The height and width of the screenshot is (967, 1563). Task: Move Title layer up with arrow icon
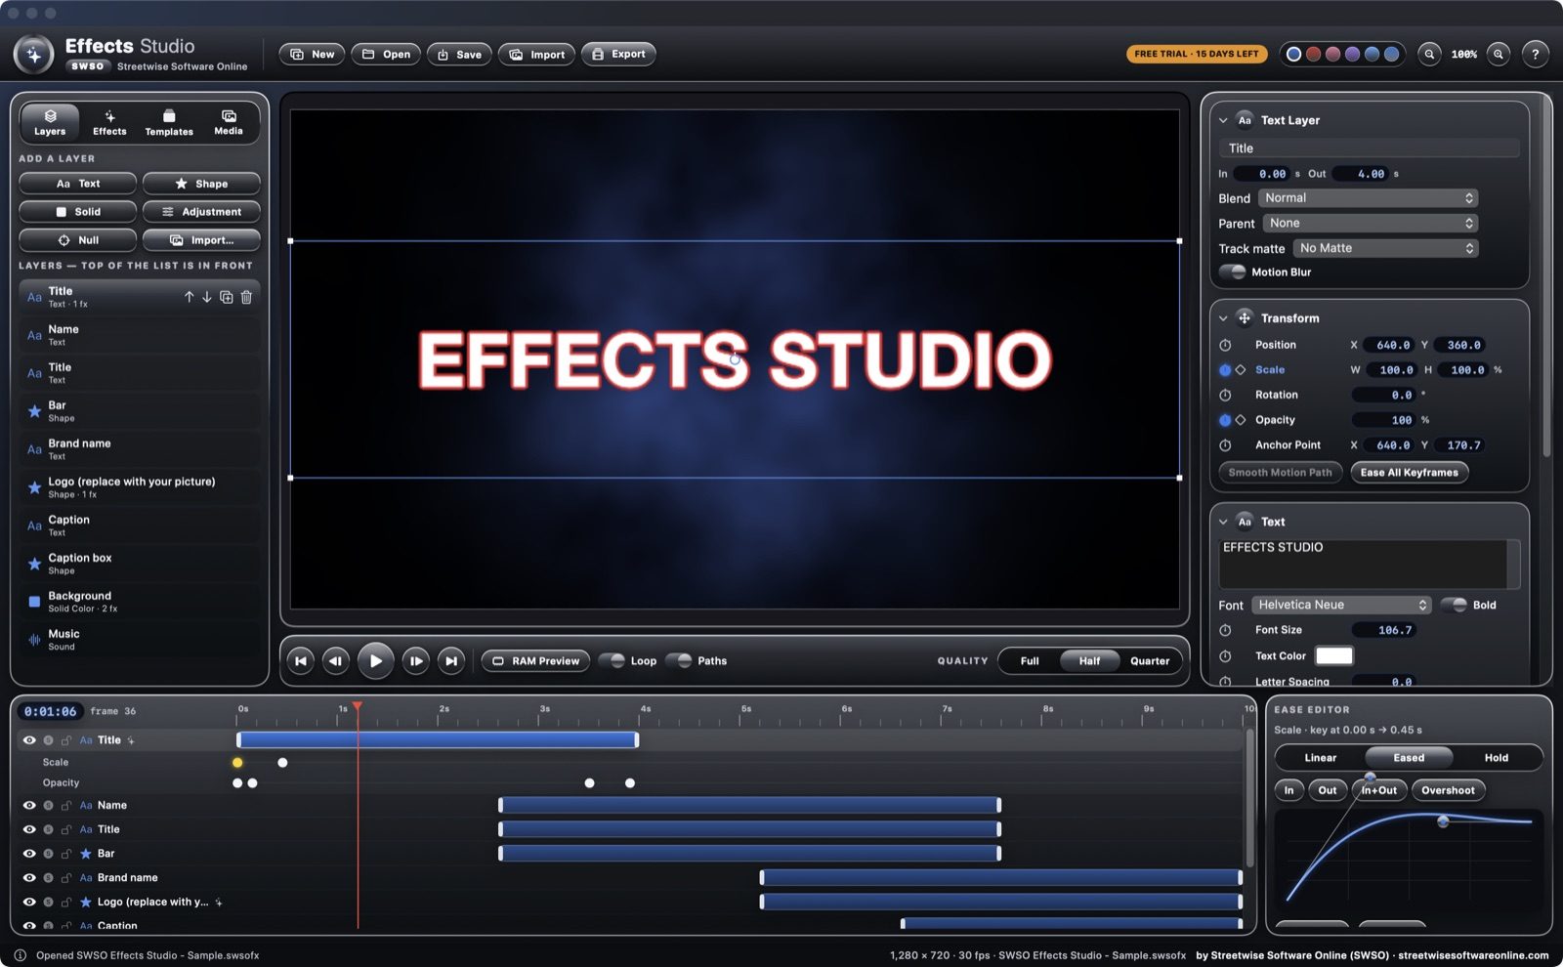(189, 297)
